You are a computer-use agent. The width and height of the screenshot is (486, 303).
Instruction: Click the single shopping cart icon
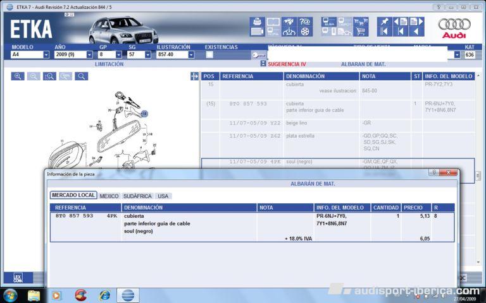click(x=361, y=32)
